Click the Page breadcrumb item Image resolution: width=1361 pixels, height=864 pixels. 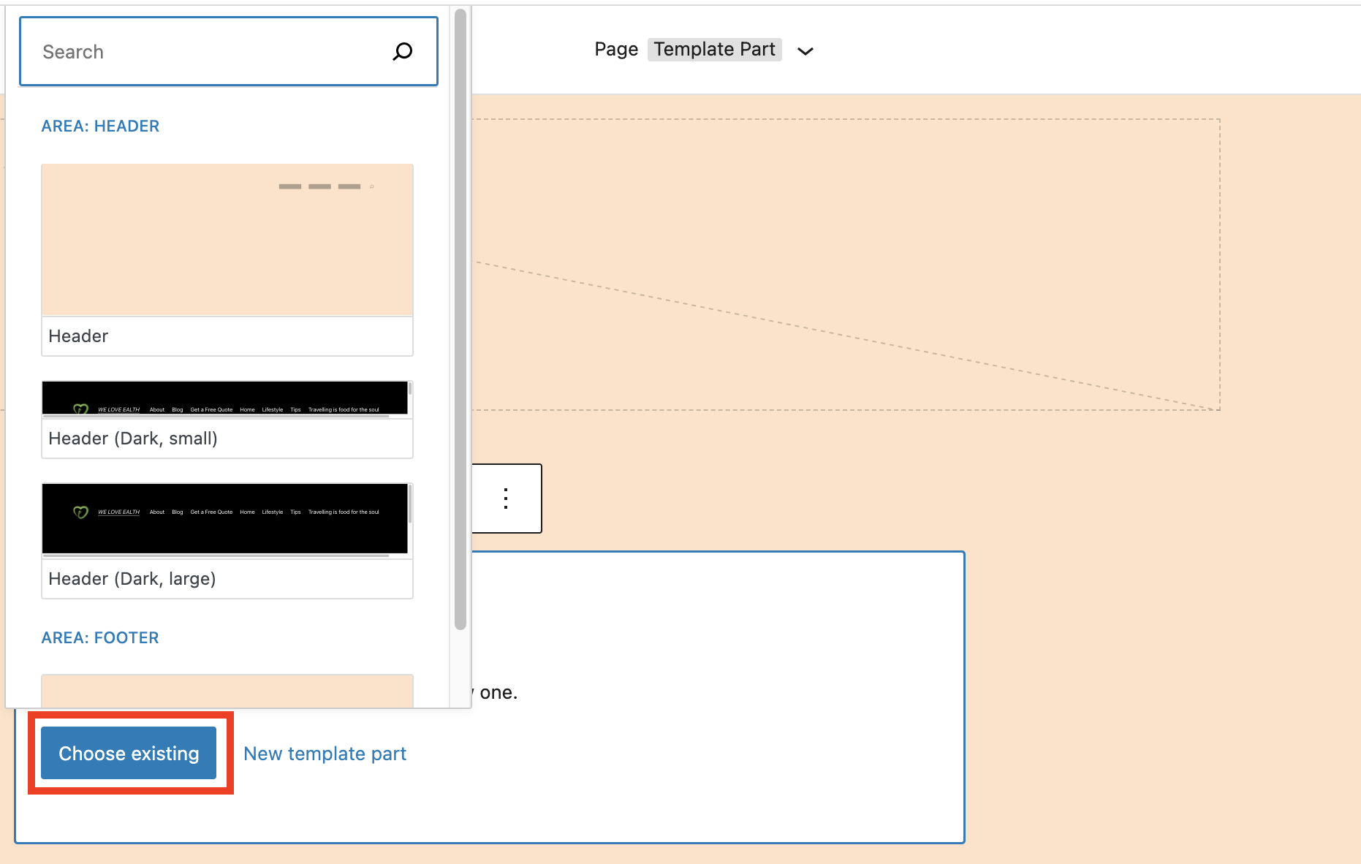(x=615, y=49)
